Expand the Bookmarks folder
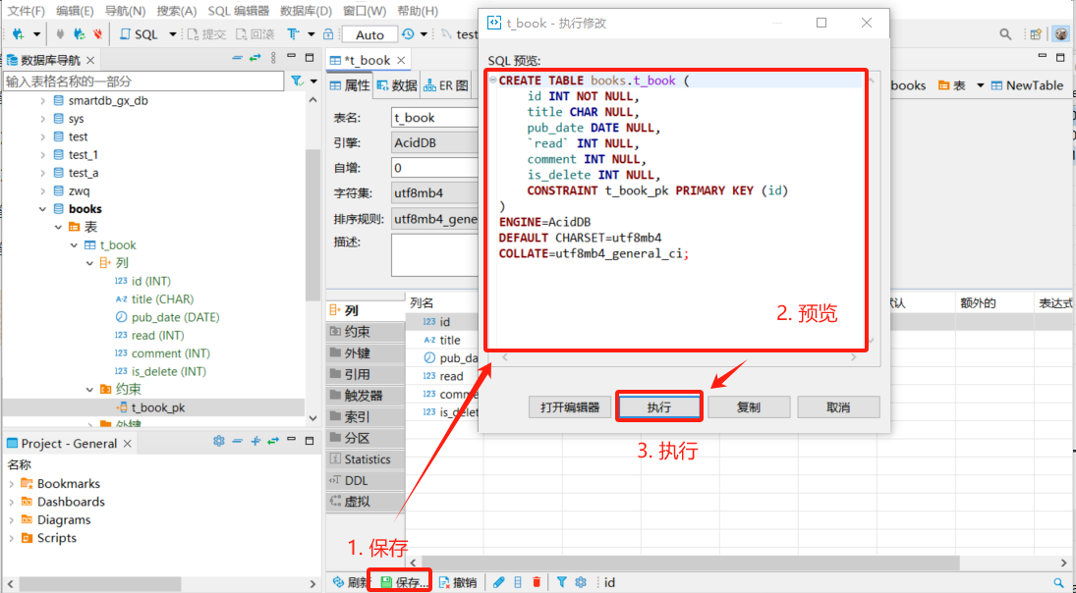This screenshot has width=1076, height=593. [12, 484]
